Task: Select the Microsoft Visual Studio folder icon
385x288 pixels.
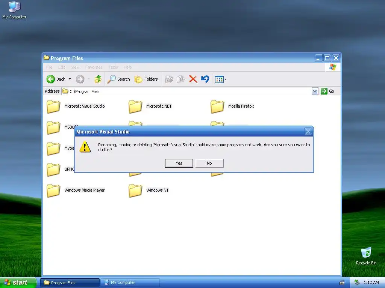Action: pos(53,106)
